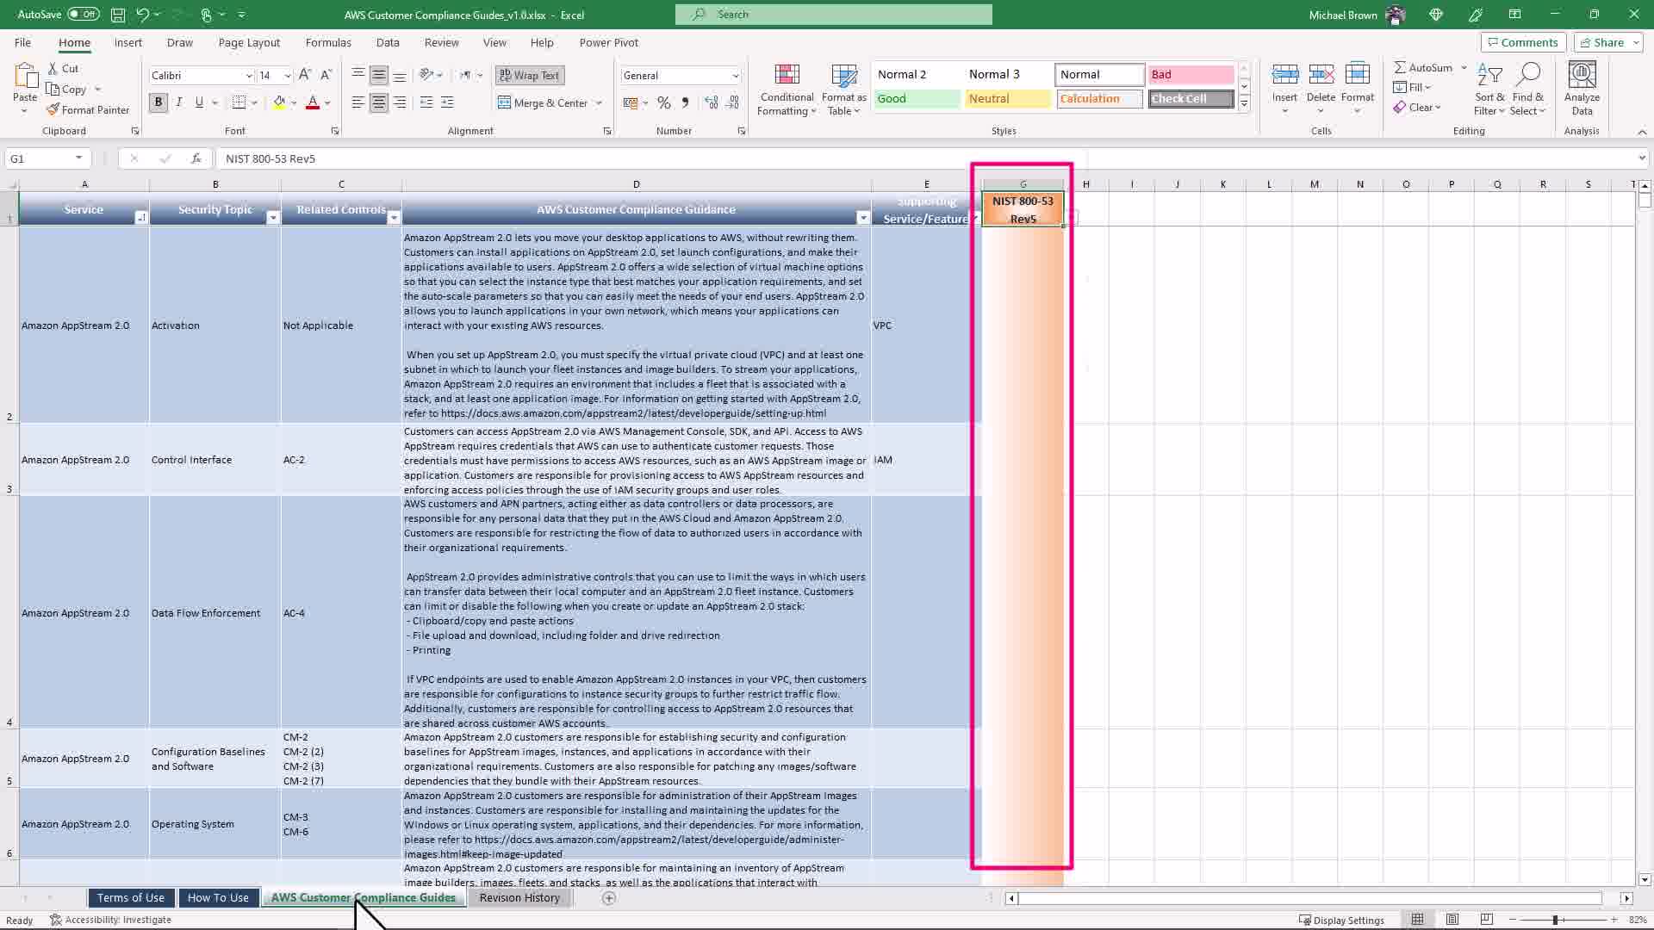This screenshot has width=1654, height=930.
Task: Click the Save icon in title bar
Action: click(x=118, y=15)
